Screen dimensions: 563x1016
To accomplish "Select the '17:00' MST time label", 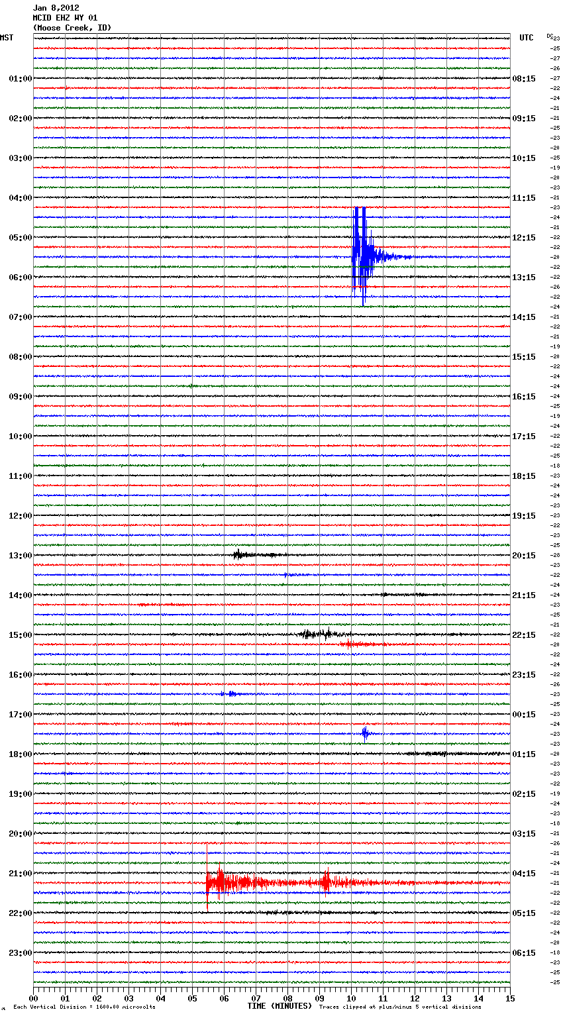I will 20,715.
